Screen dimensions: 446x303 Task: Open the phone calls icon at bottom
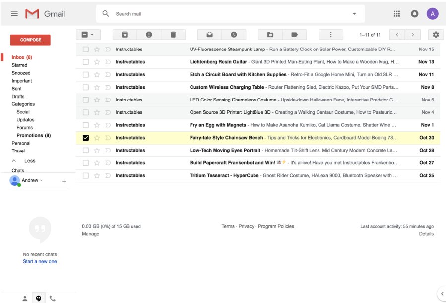52,298
